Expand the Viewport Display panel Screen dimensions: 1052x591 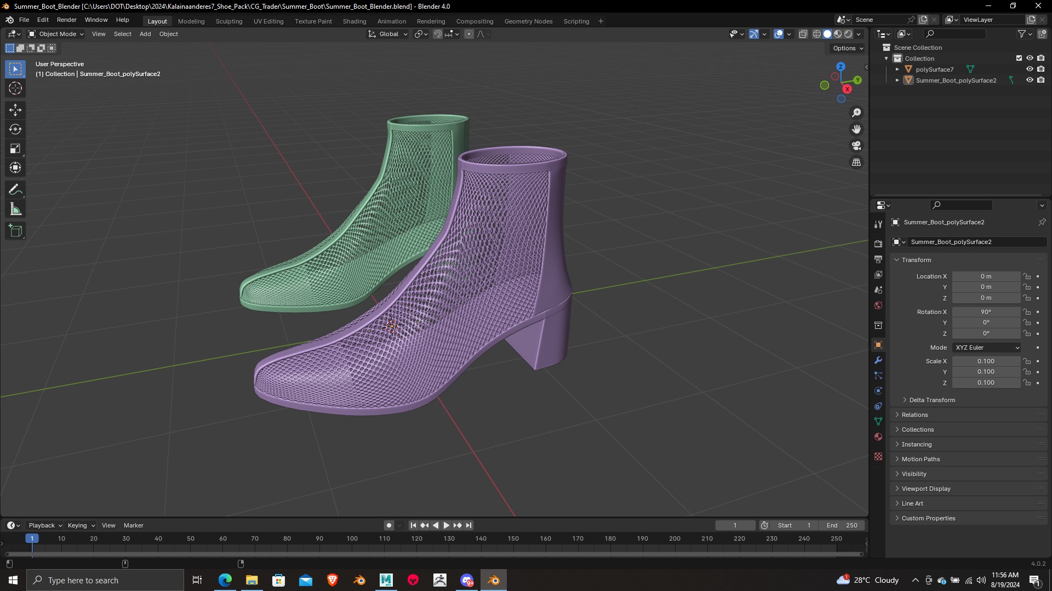point(926,489)
